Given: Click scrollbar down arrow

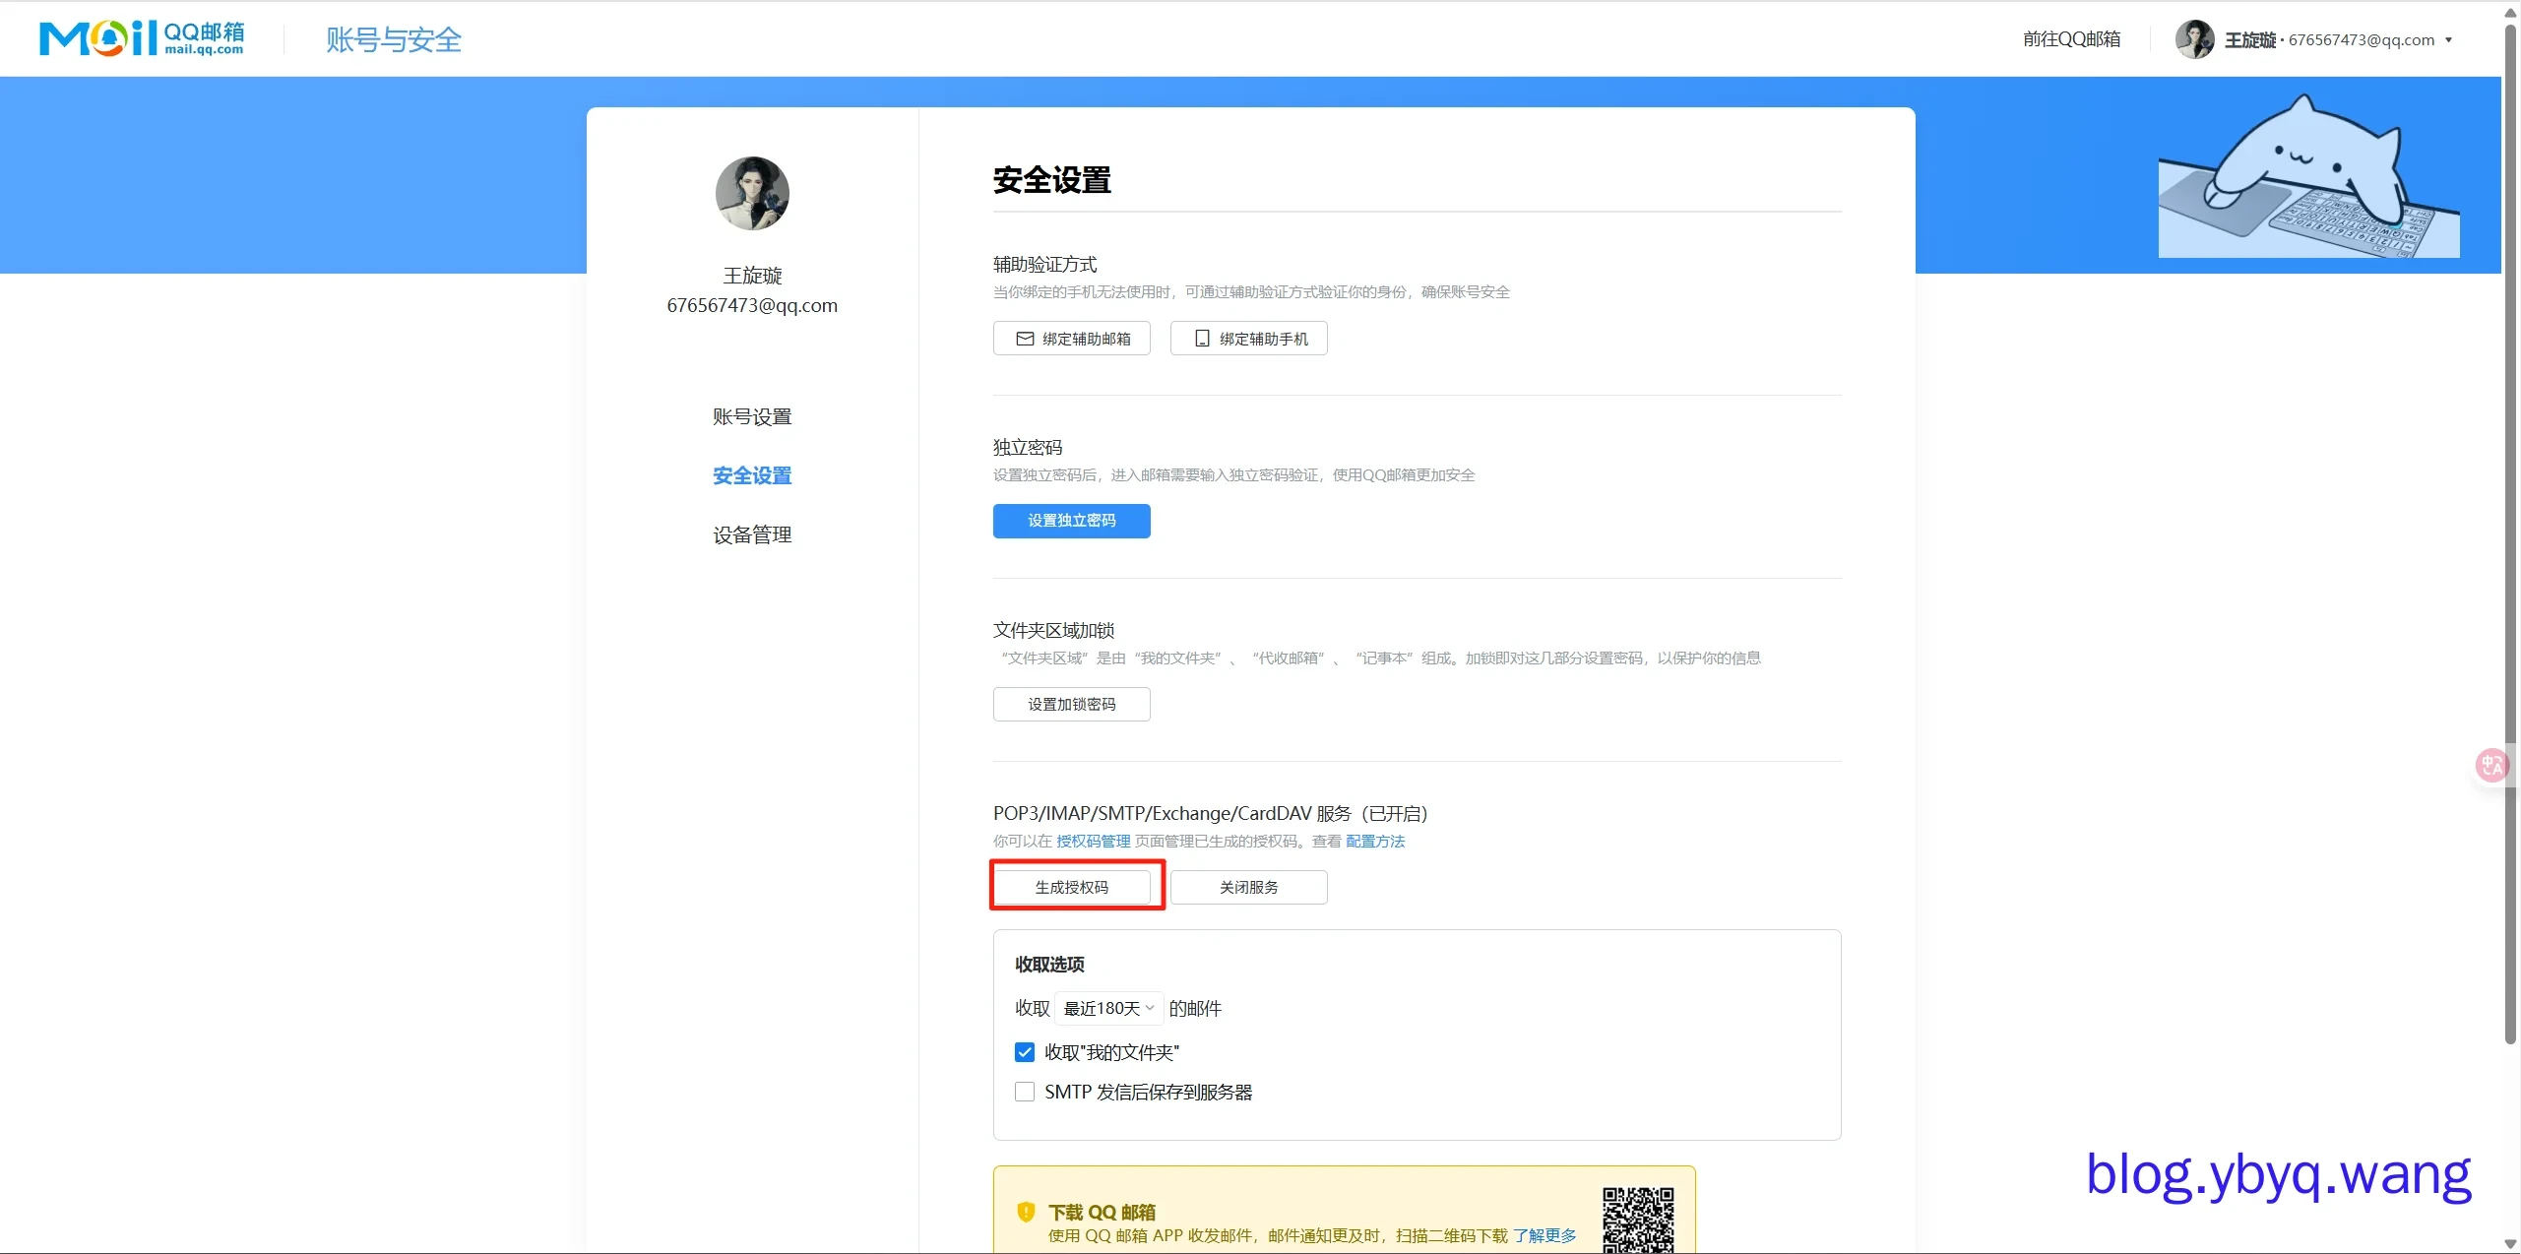Looking at the screenshot, I should coord(2510,1243).
